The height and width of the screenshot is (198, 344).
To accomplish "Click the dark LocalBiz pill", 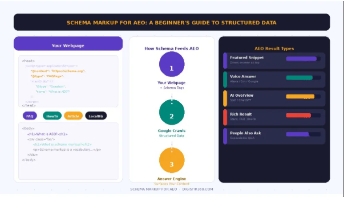I will [96, 116].
